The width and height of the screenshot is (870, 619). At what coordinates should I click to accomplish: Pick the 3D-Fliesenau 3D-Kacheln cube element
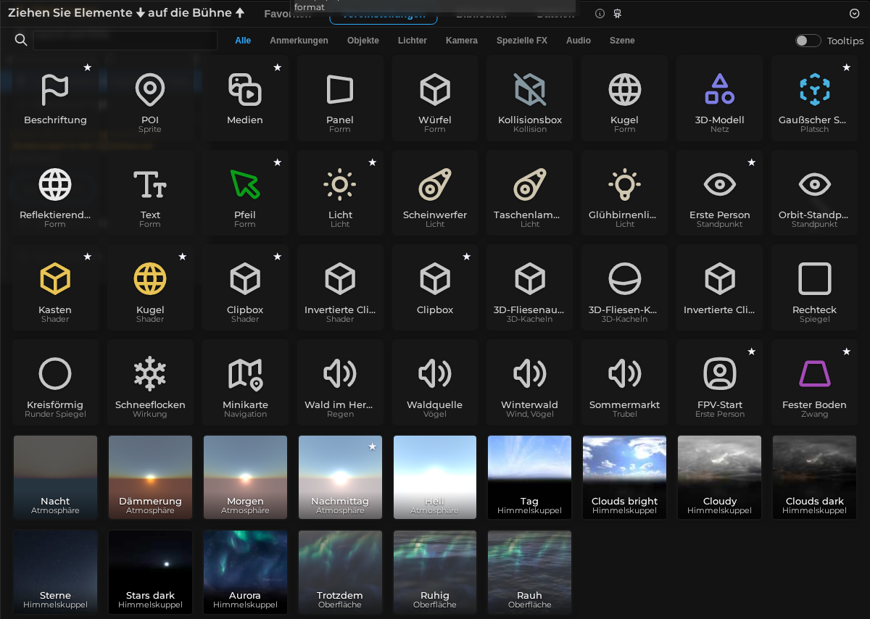(x=530, y=288)
